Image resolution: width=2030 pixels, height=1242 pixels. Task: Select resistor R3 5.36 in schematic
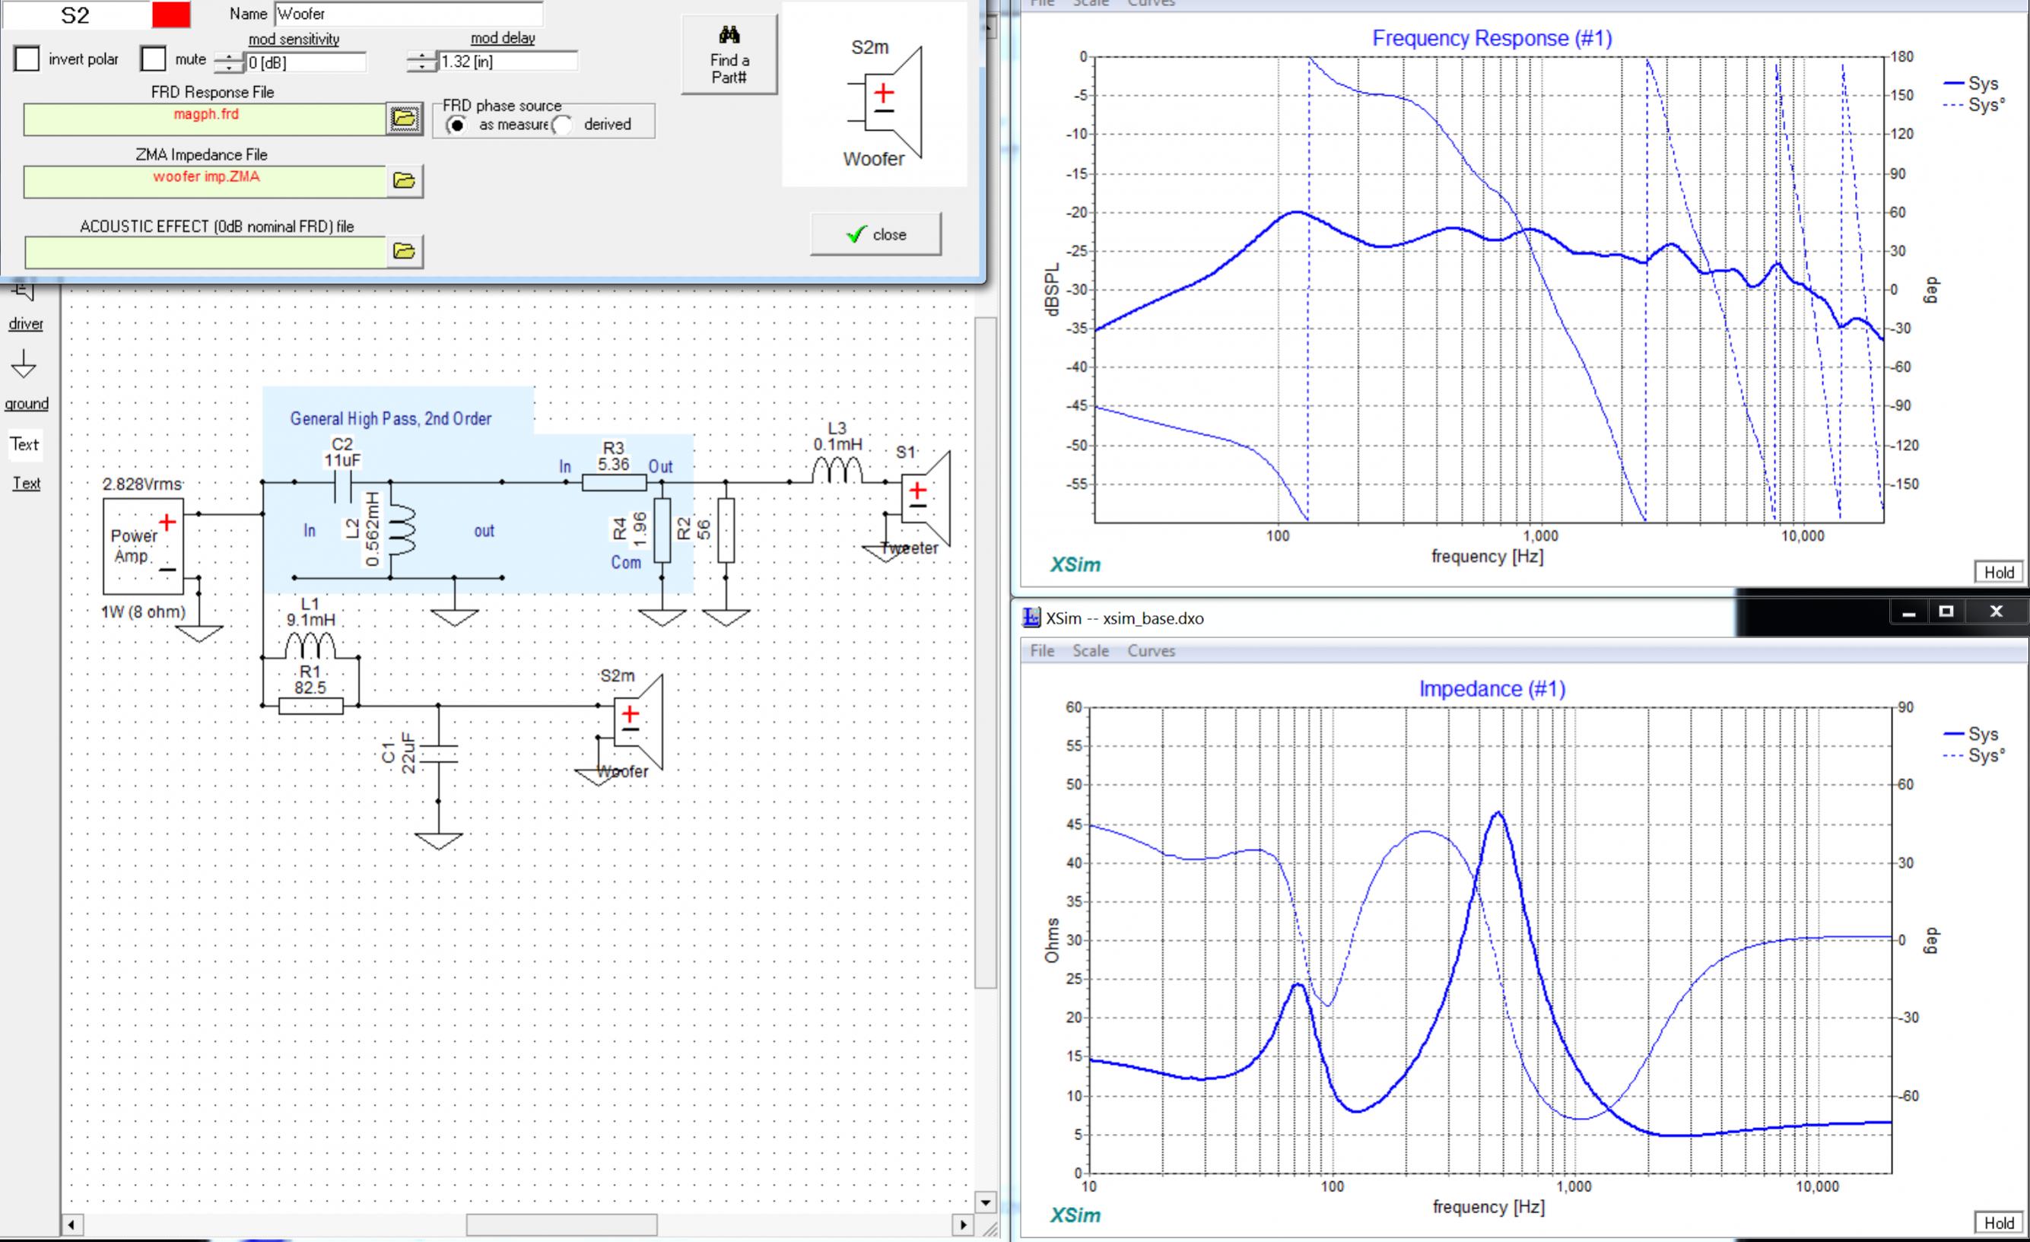click(x=614, y=481)
